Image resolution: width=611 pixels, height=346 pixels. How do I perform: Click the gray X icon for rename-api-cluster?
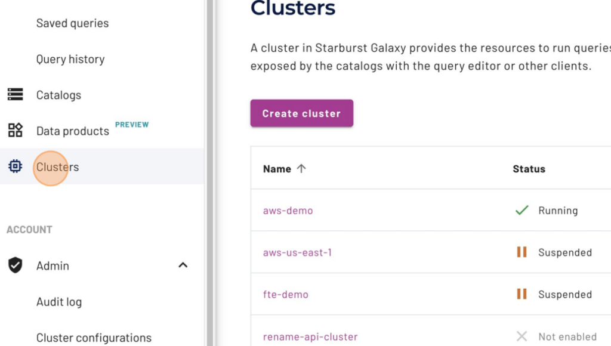tap(522, 336)
